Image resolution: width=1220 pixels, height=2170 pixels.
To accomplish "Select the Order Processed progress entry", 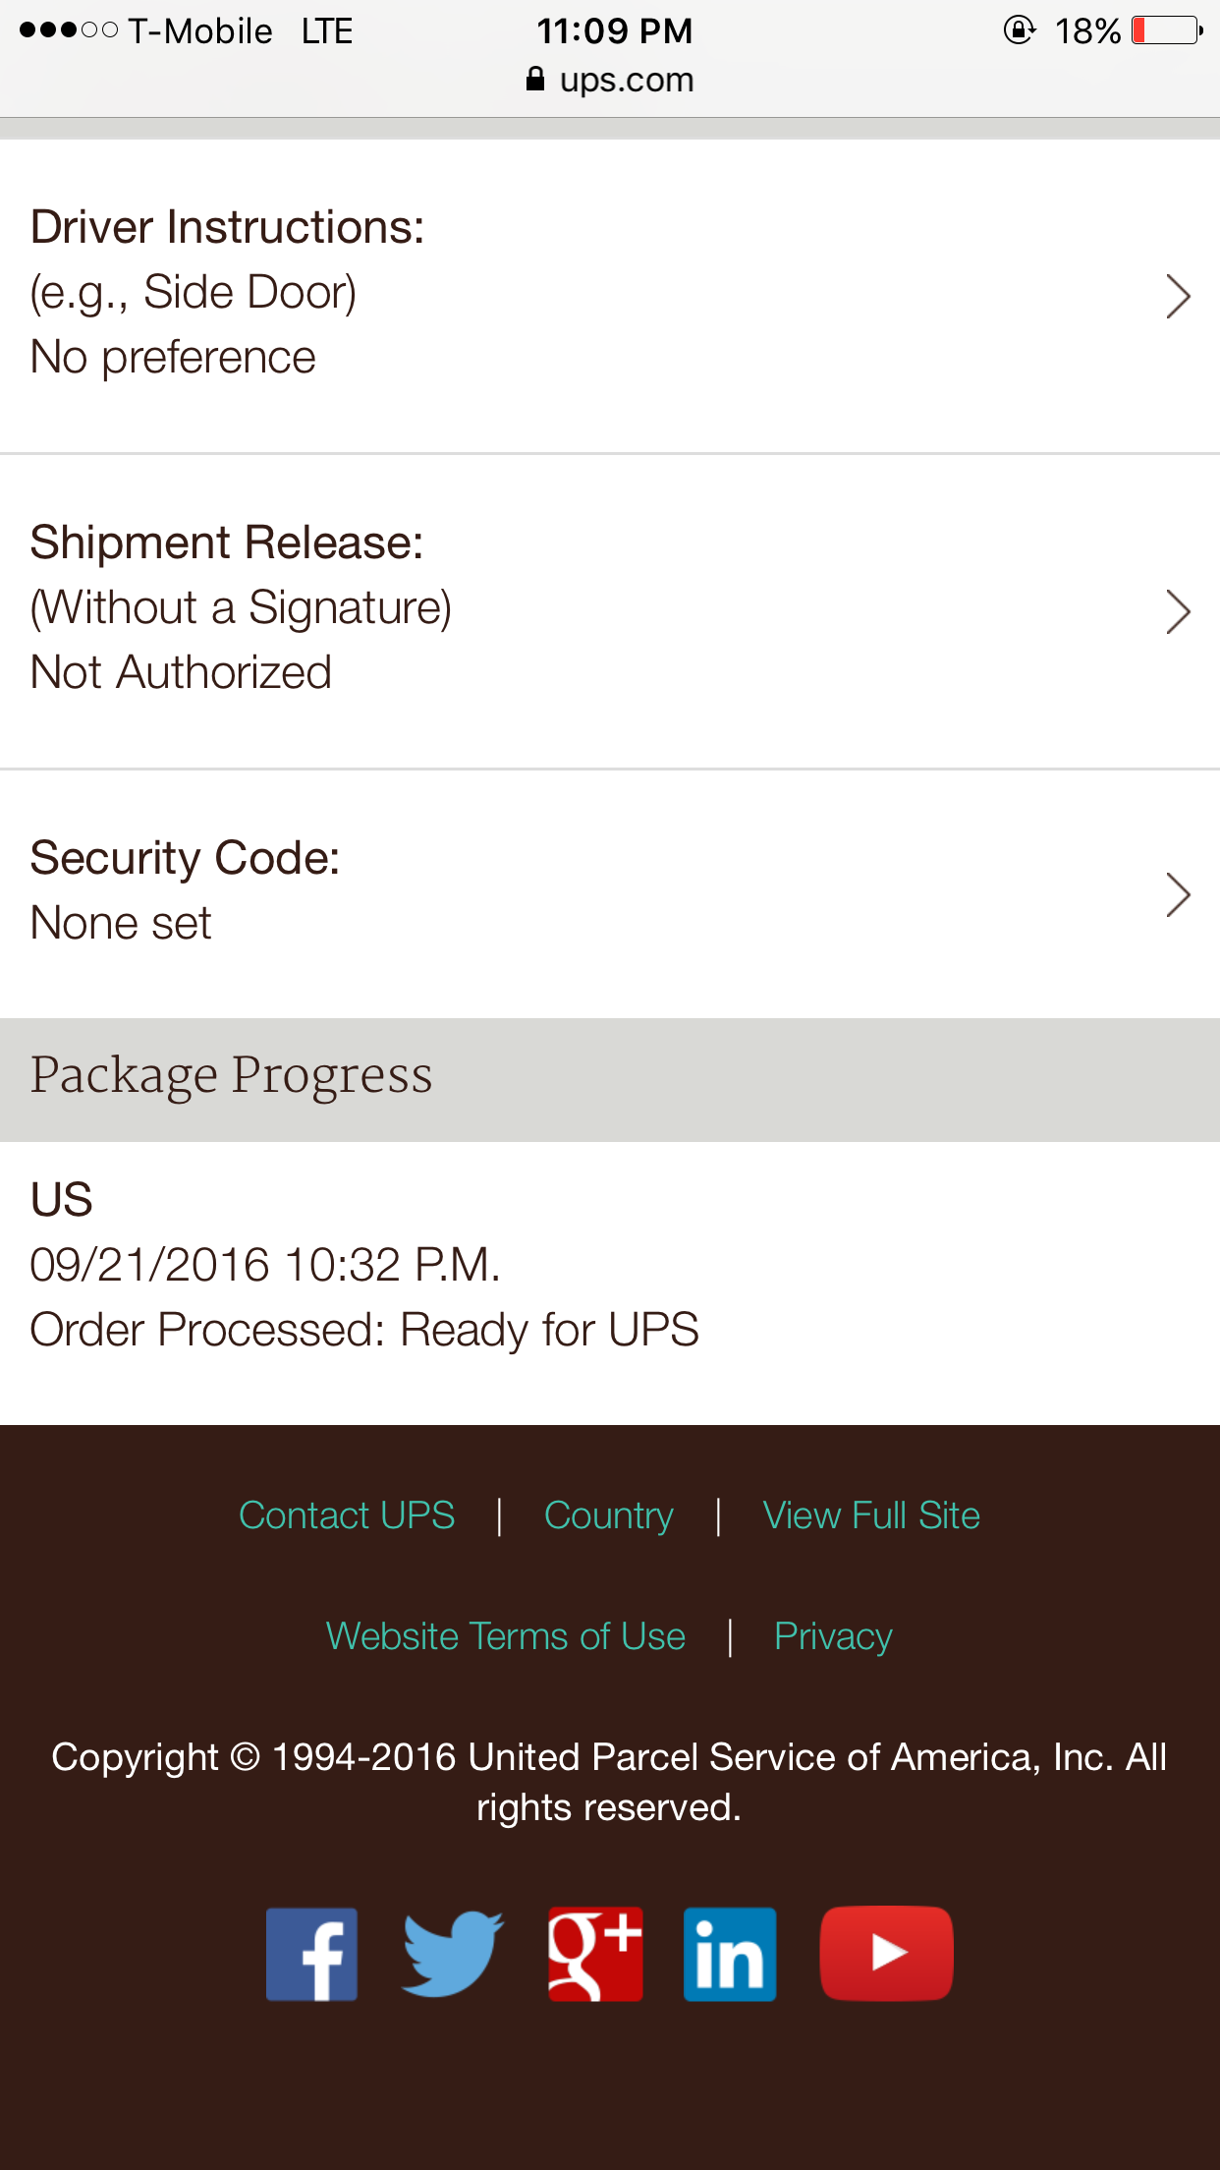I will [x=364, y=1330].
